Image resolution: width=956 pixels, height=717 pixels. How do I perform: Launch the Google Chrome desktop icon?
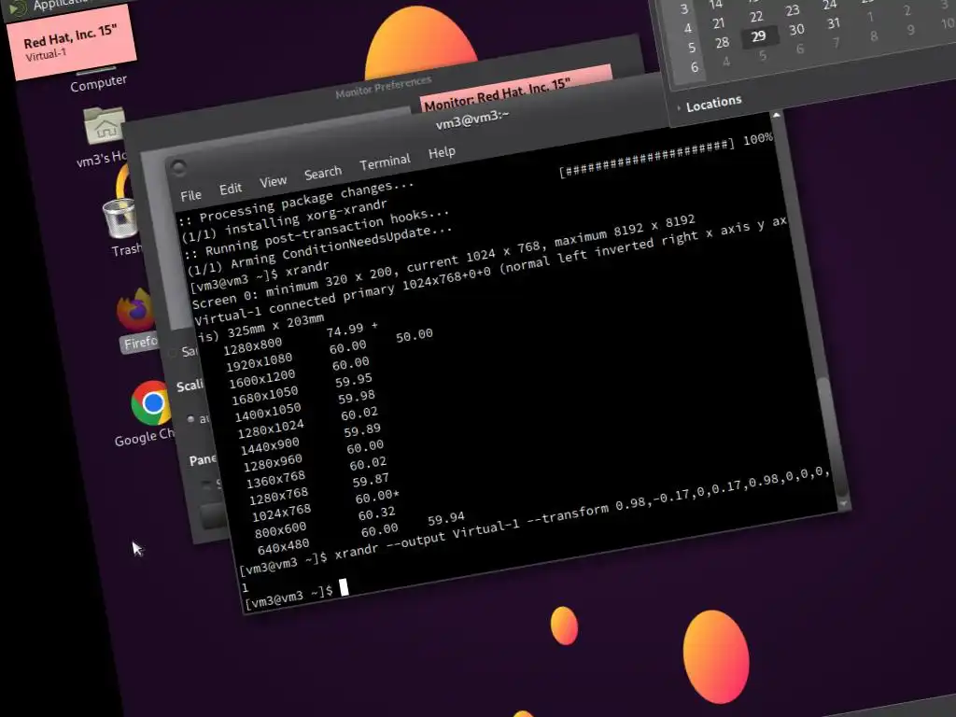click(x=151, y=402)
